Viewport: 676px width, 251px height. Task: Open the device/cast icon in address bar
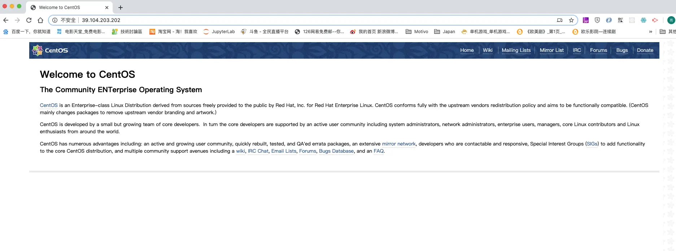click(560, 20)
